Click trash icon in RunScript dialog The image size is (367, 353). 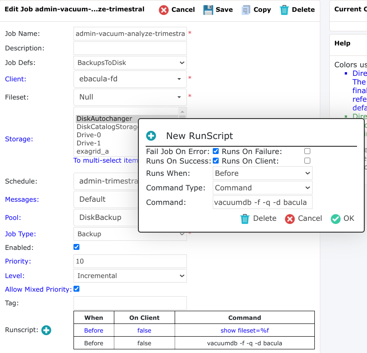(245, 219)
